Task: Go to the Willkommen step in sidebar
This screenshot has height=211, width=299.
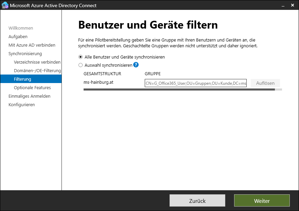Action: (x=21, y=28)
